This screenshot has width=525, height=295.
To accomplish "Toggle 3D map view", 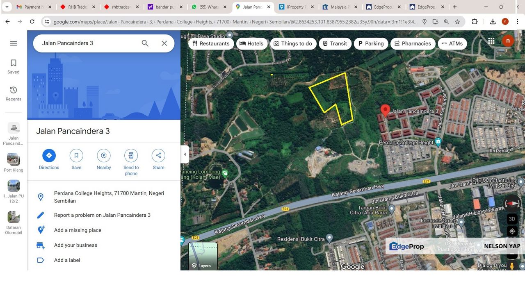I will [x=512, y=219].
